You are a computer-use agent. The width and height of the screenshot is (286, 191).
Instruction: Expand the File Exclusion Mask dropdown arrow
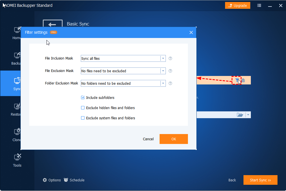tap(163, 71)
